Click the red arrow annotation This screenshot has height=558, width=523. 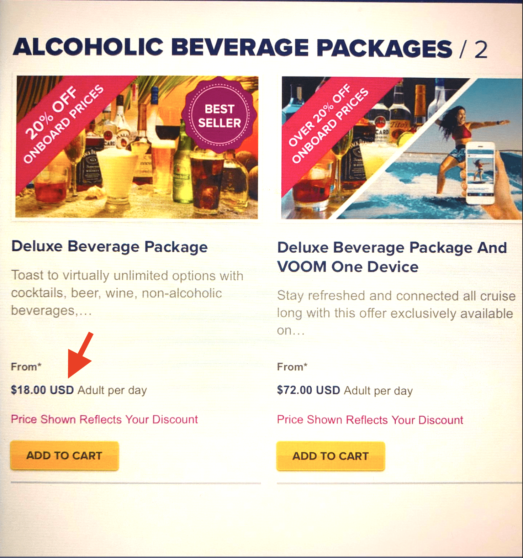[80, 355]
